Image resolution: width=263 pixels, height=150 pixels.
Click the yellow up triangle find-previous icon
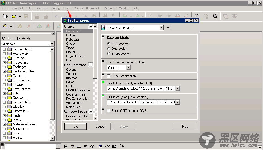click(x=79, y=146)
